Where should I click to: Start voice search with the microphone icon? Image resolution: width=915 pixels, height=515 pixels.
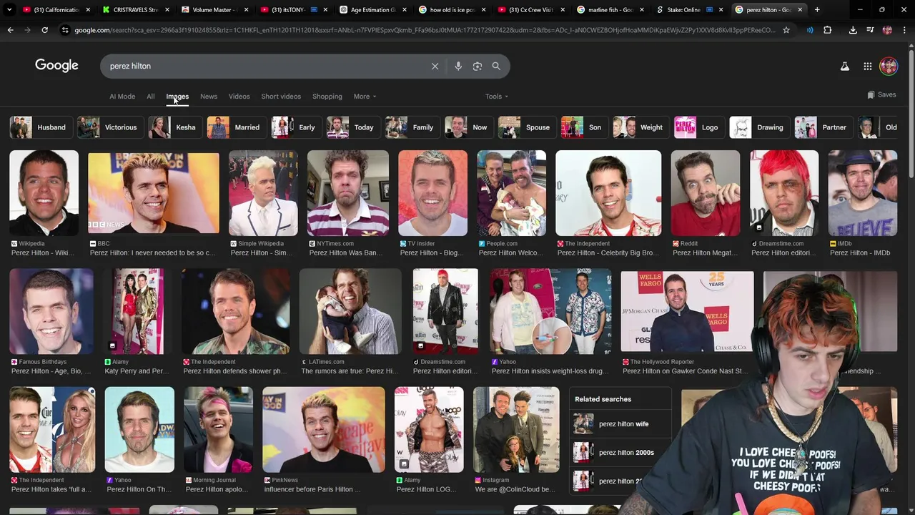458,66
